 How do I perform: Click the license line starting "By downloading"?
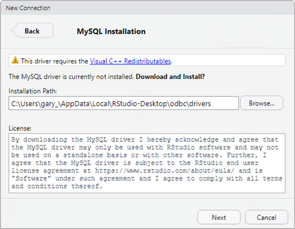145,140
